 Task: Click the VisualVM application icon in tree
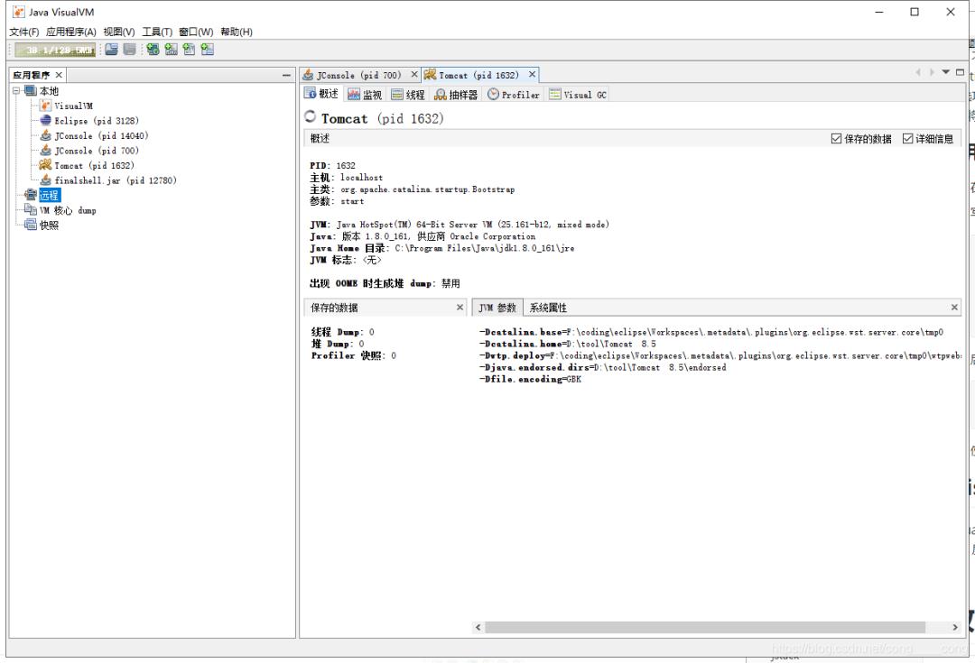(45, 106)
